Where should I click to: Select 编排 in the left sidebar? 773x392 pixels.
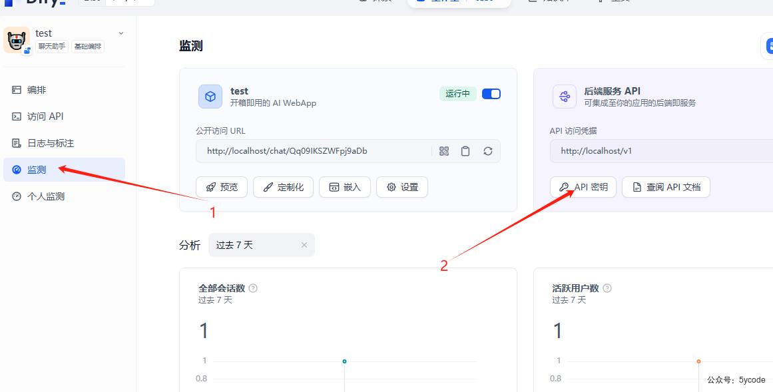tap(37, 89)
